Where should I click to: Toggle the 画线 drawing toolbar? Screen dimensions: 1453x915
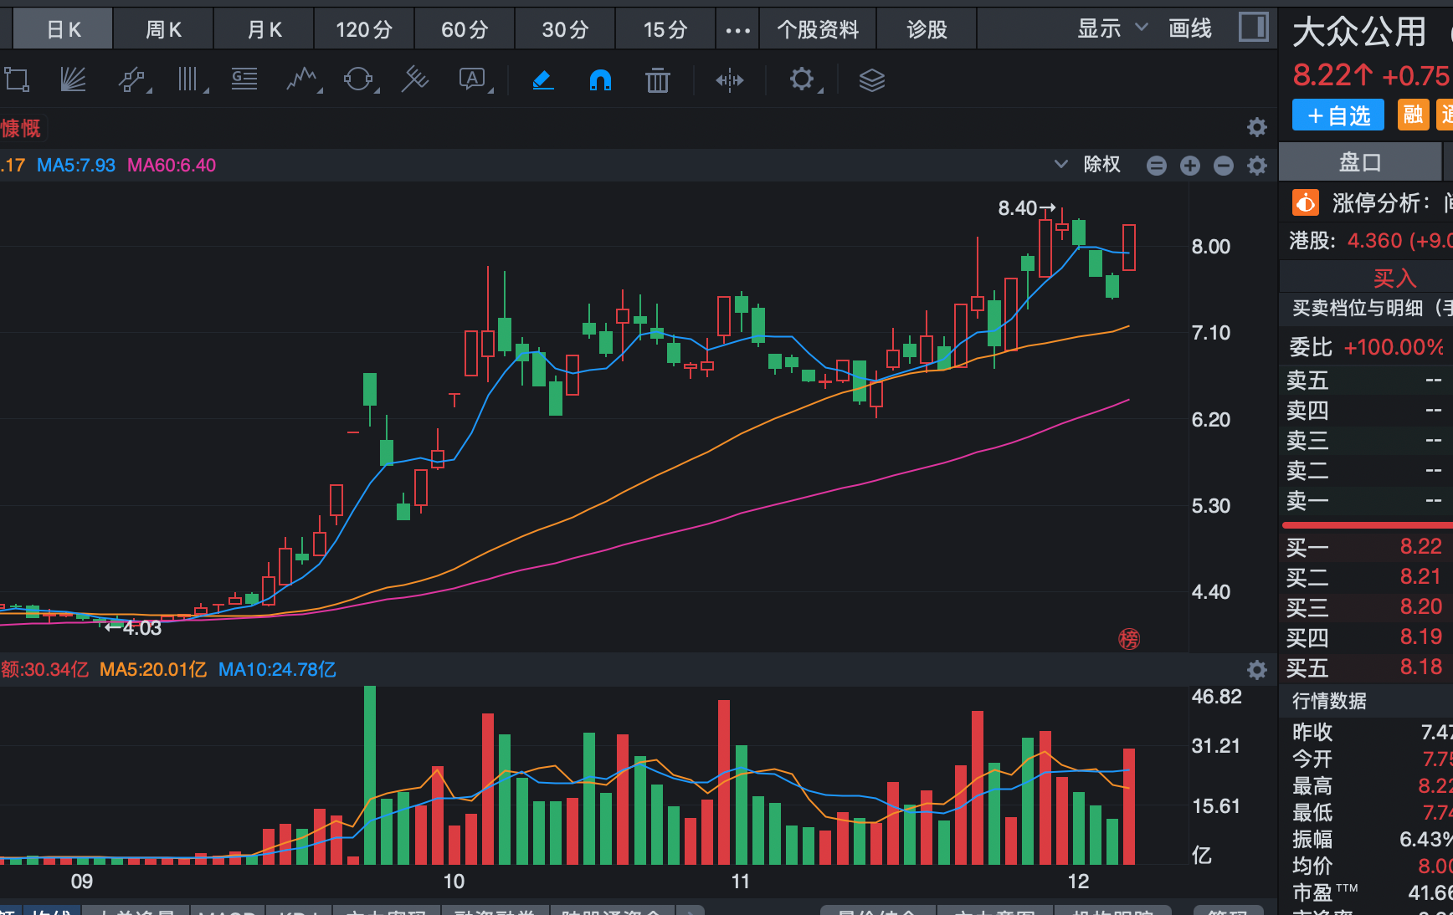click(x=1190, y=29)
